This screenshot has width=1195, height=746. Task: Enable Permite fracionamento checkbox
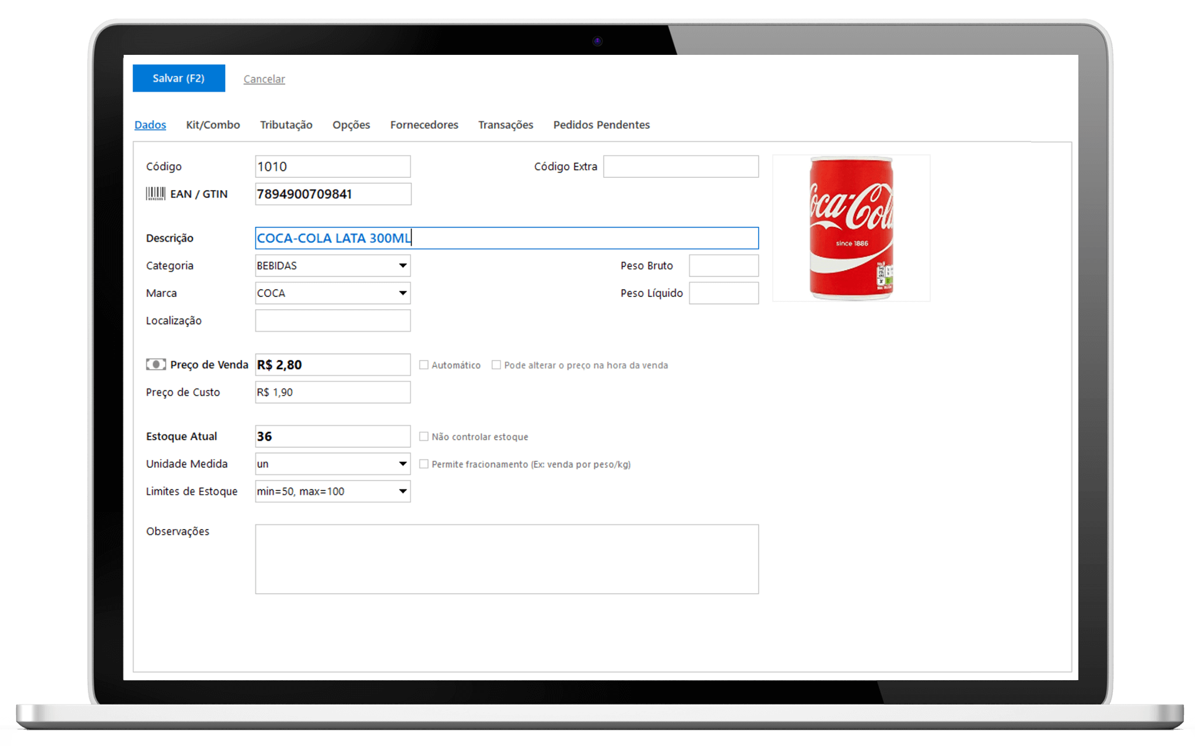[x=424, y=464]
